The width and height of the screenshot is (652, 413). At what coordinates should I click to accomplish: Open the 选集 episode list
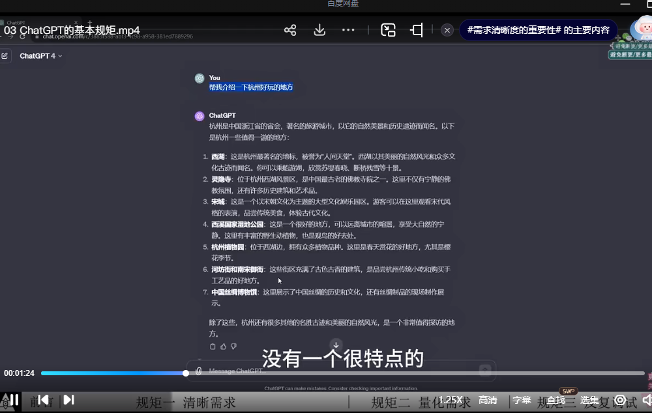click(x=589, y=400)
